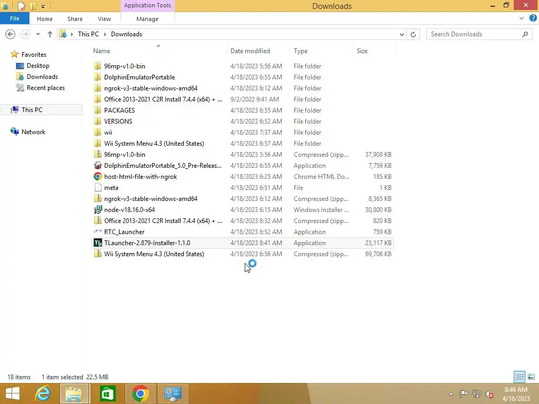Select the DolphinEmulatorPortable folder row
Viewport: 539px width, 404px height.
(243, 77)
